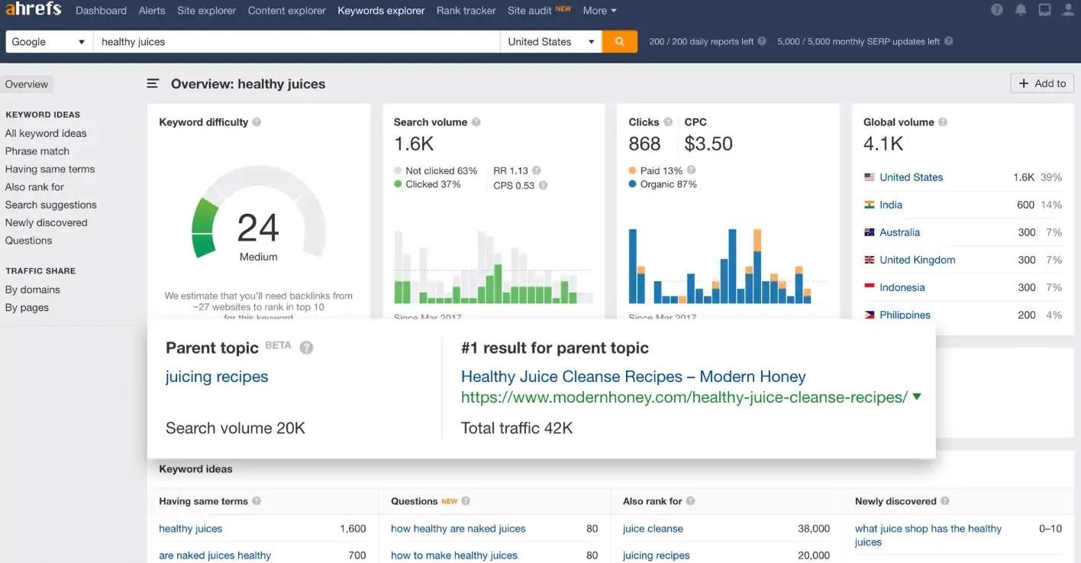Click the keyword search input field
The height and width of the screenshot is (563, 1081).
296,42
